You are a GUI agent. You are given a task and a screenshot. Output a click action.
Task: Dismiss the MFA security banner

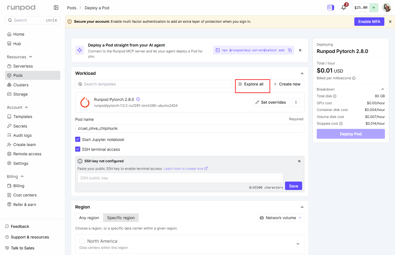390,22
